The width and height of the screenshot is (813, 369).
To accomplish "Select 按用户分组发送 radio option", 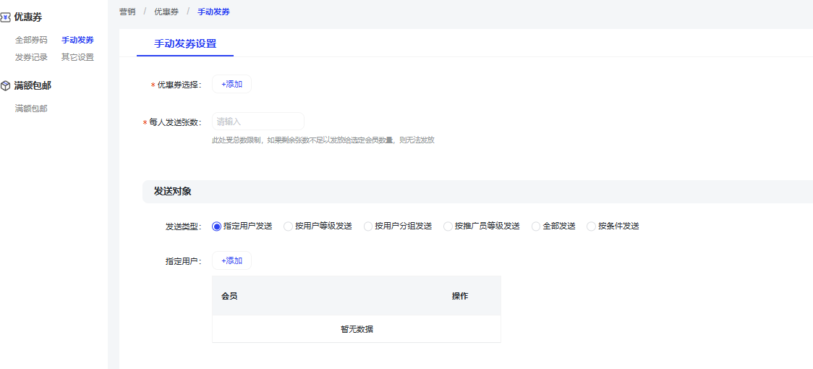I will (368, 226).
